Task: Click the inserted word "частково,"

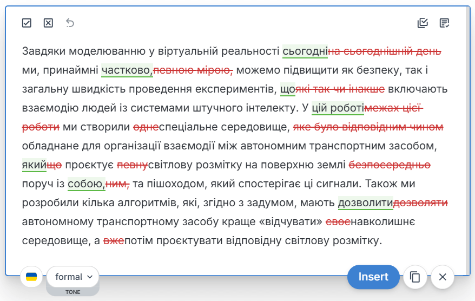Action: click(x=127, y=70)
